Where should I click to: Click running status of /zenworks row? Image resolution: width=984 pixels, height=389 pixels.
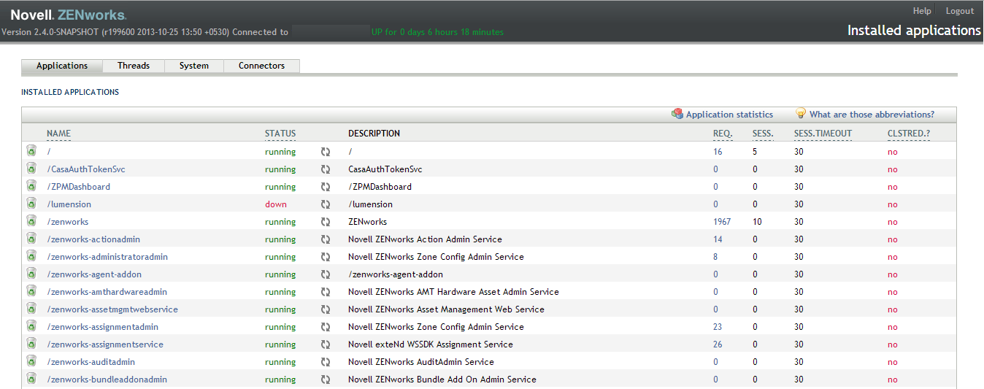point(280,222)
